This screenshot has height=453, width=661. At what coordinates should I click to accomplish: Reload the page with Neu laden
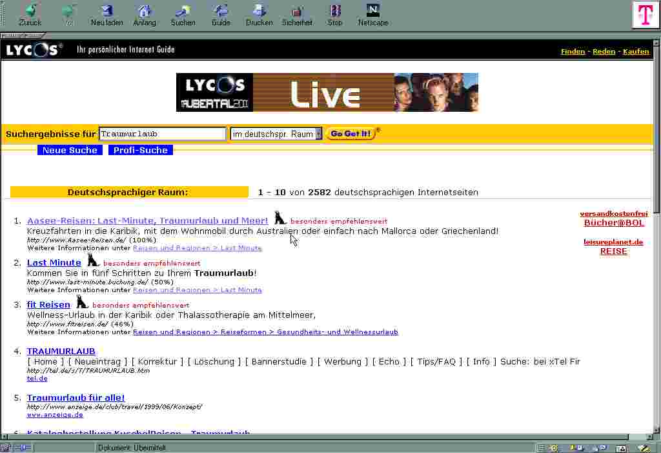(x=107, y=15)
